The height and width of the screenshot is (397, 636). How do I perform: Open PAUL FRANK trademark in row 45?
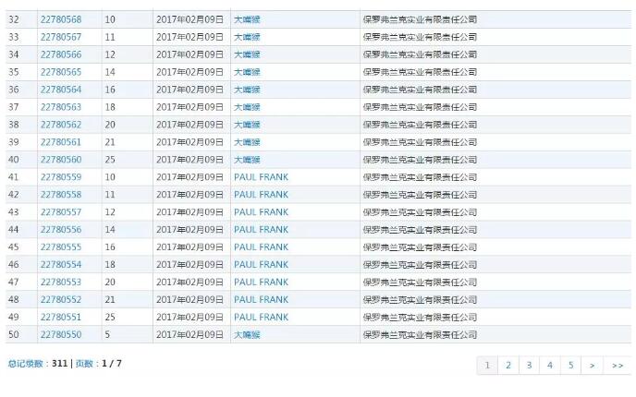pos(262,247)
